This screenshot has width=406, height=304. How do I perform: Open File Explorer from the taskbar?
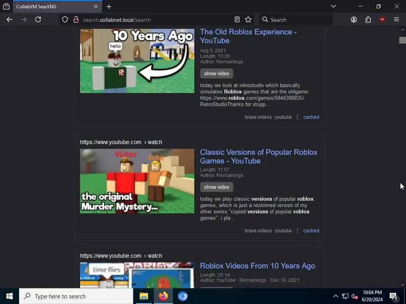144,296
